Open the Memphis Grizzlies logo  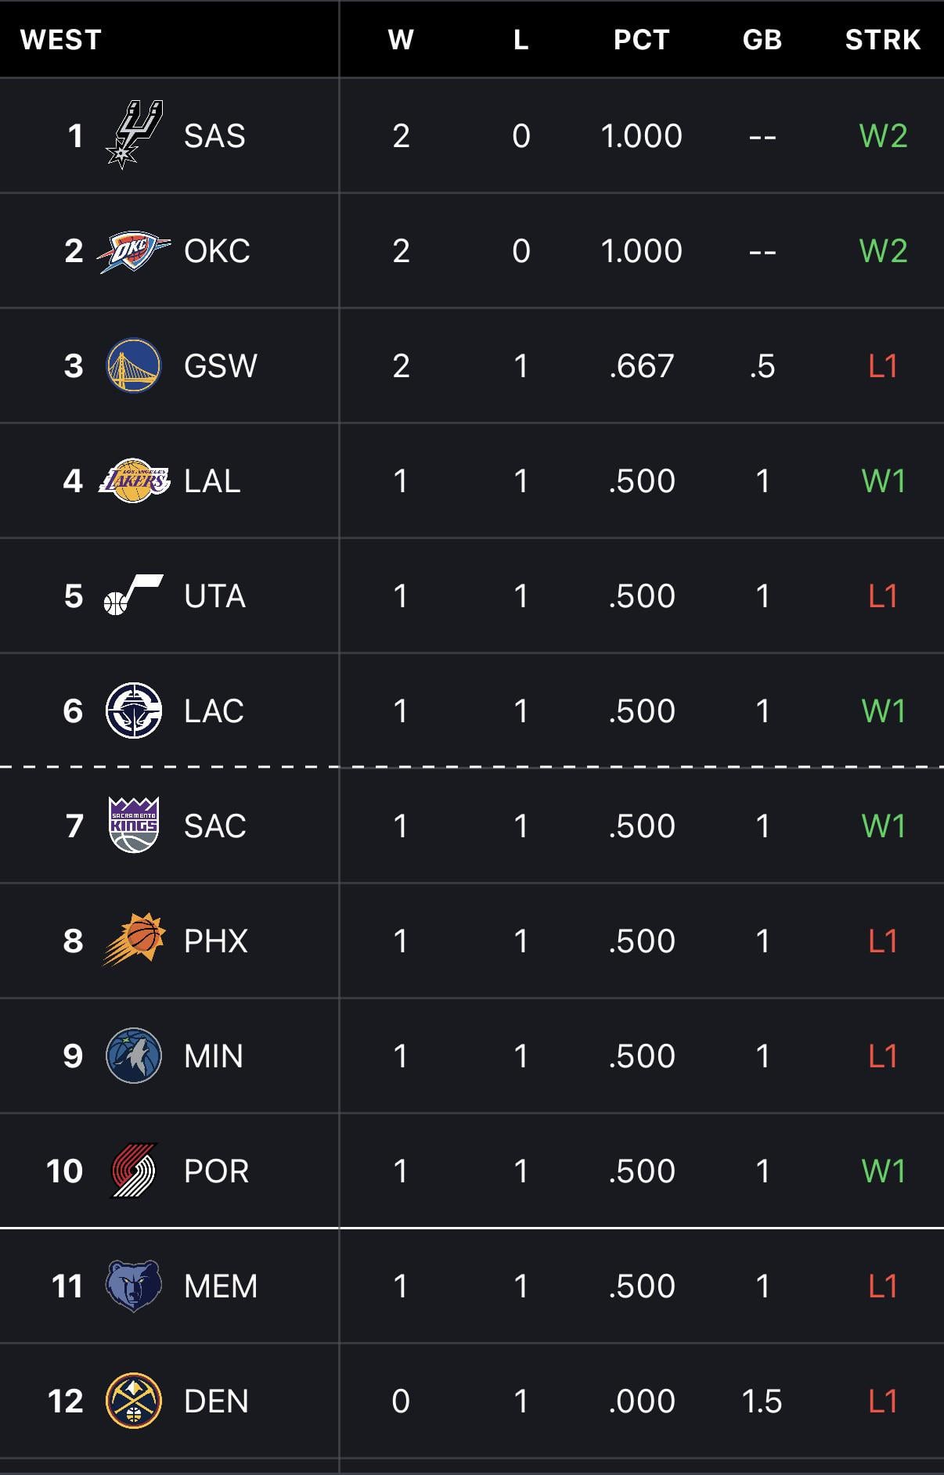coord(134,1285)
